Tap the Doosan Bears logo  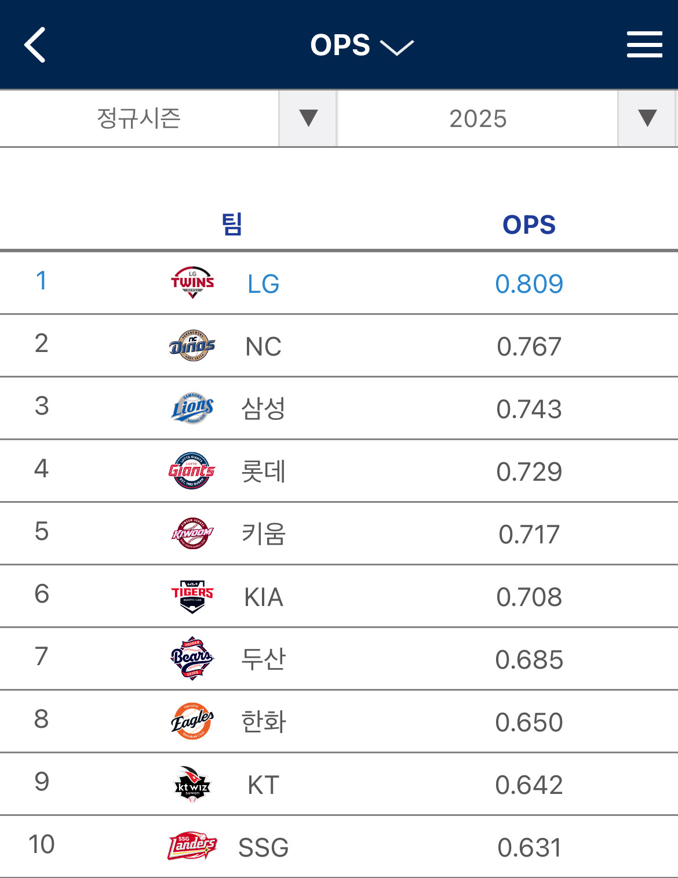tap(192, 659)
